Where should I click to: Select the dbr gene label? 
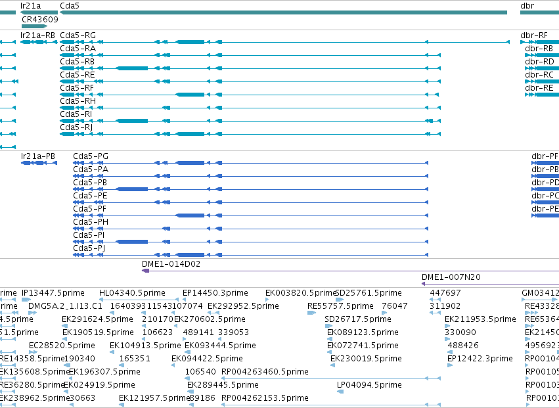click(x=527, y=6)
